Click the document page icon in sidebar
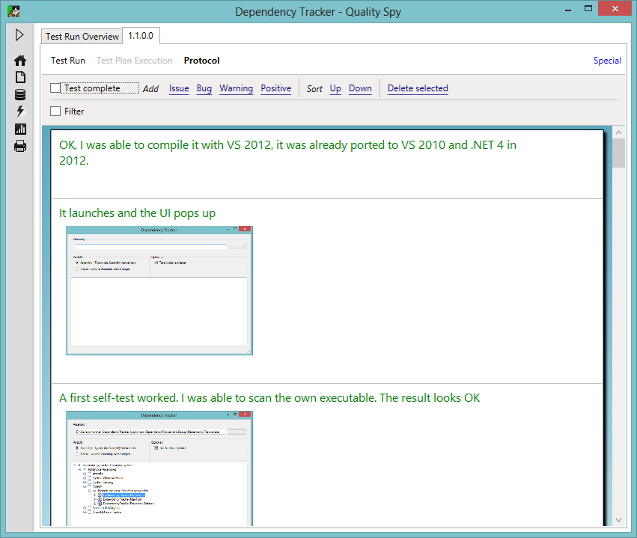 pos(20,77)
